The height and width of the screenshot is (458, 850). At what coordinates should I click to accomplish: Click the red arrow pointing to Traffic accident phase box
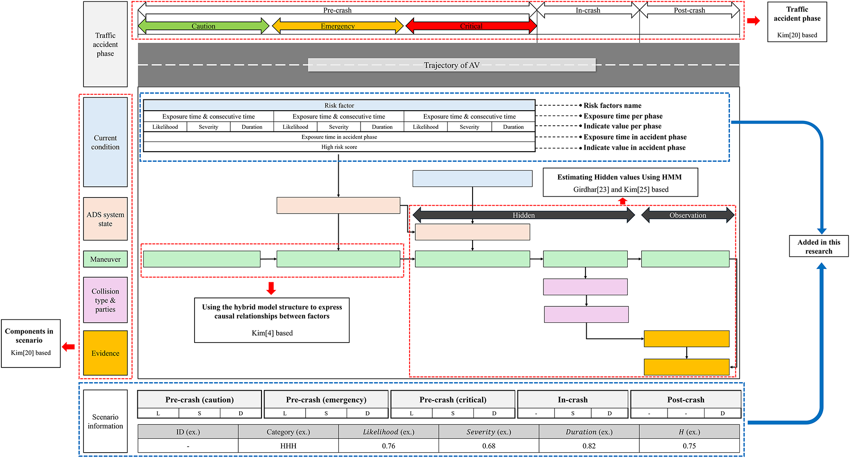753,21
